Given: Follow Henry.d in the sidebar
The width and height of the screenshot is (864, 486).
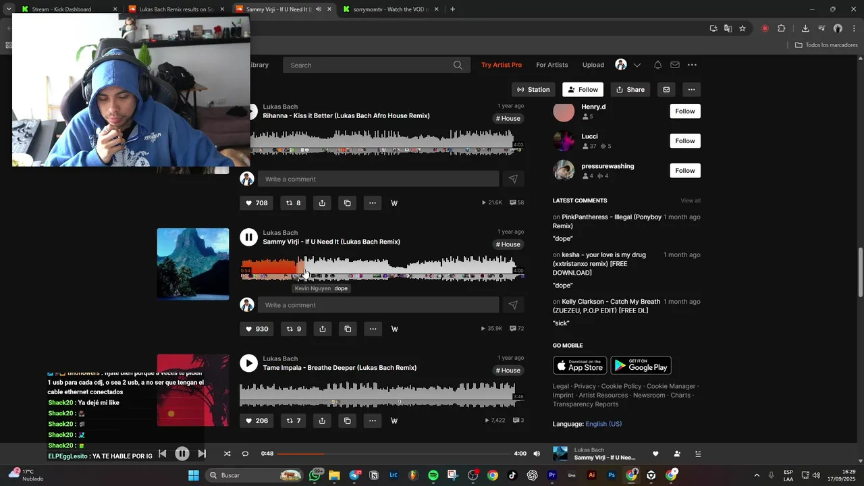Looking at the screenshot, I should point(685,111).
